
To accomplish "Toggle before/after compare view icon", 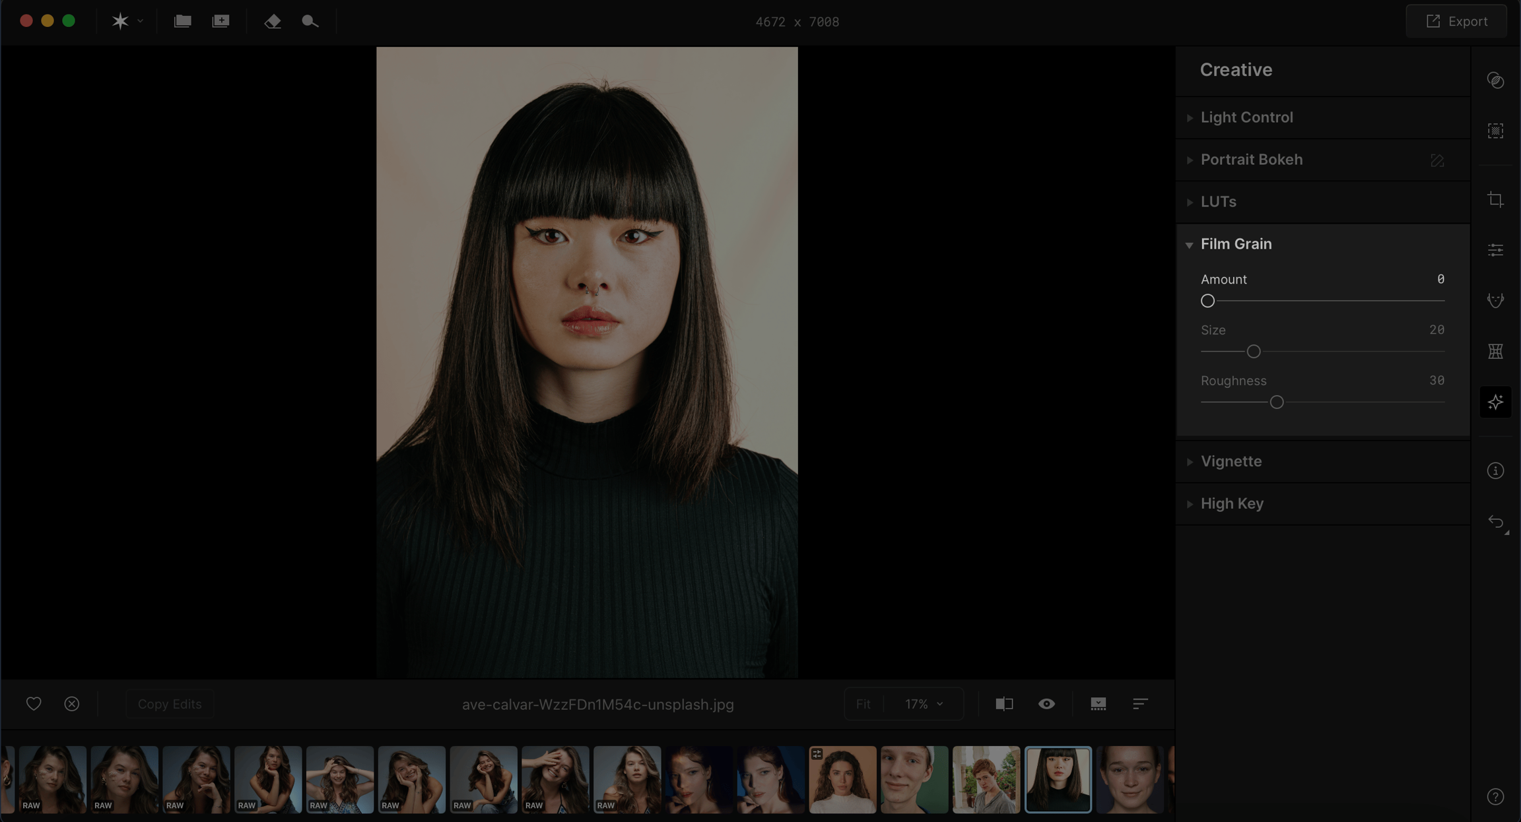I will [1004, 704].
